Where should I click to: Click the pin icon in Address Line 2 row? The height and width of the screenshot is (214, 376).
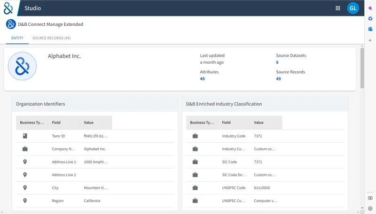25,175
